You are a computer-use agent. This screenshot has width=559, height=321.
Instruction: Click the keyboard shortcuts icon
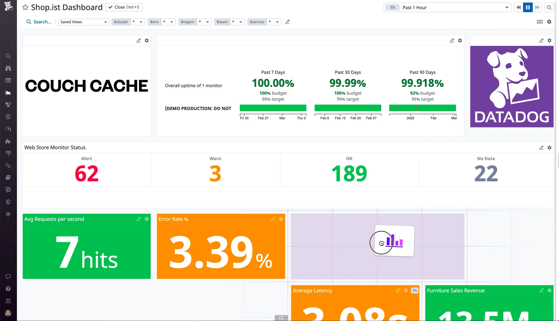(x=539, y=22)
